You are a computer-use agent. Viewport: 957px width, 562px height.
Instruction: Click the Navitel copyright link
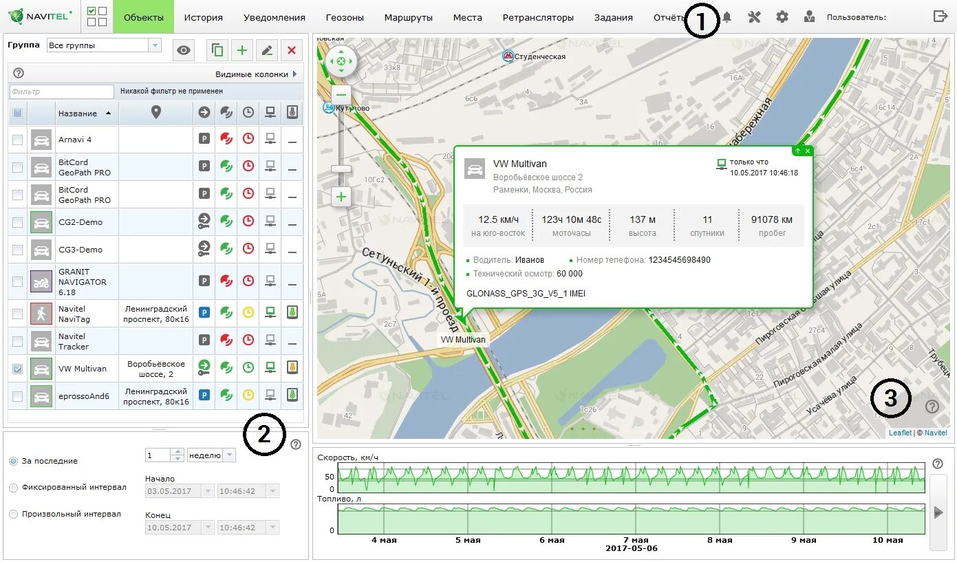pyautogui.click(x=936, y=433)
